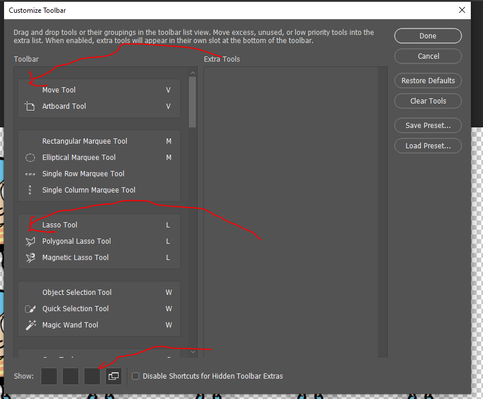Viewport: 483px width, 399px height.
Task: Click the Cancel button
Action: [x=428, y=56]
